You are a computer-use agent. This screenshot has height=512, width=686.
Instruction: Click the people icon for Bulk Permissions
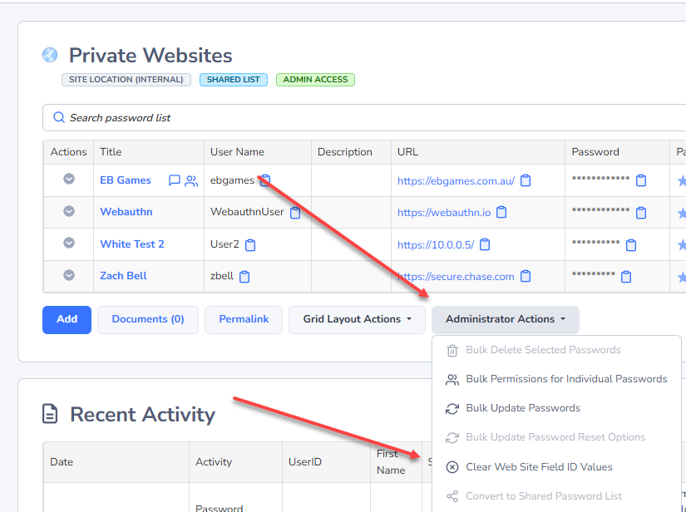(x=452, y=380)
